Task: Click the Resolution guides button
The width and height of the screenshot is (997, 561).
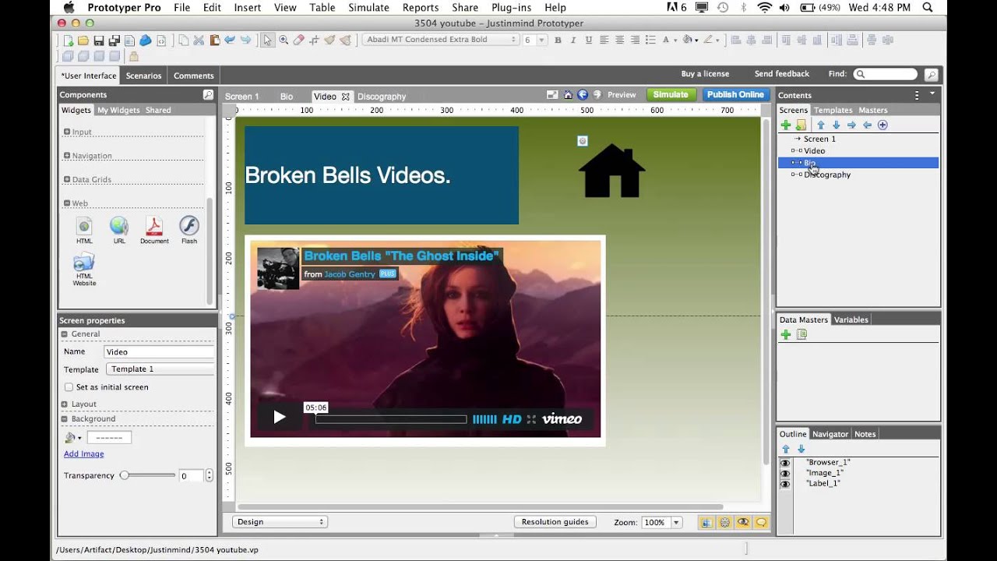Action: point(555,522)
